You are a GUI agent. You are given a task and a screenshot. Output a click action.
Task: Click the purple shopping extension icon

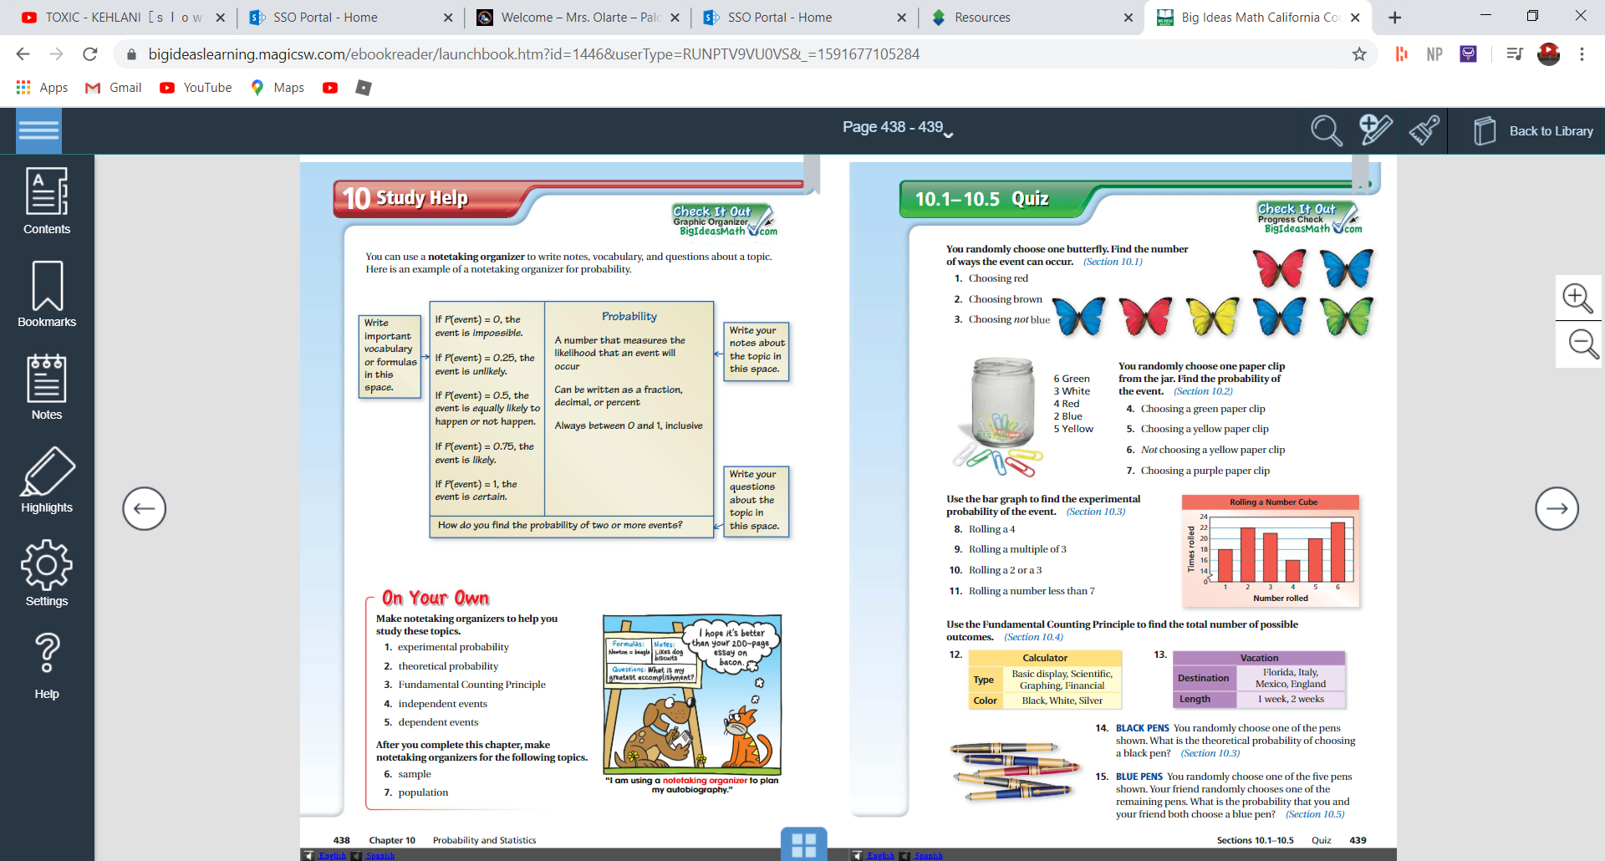[x=1468, y=54]
